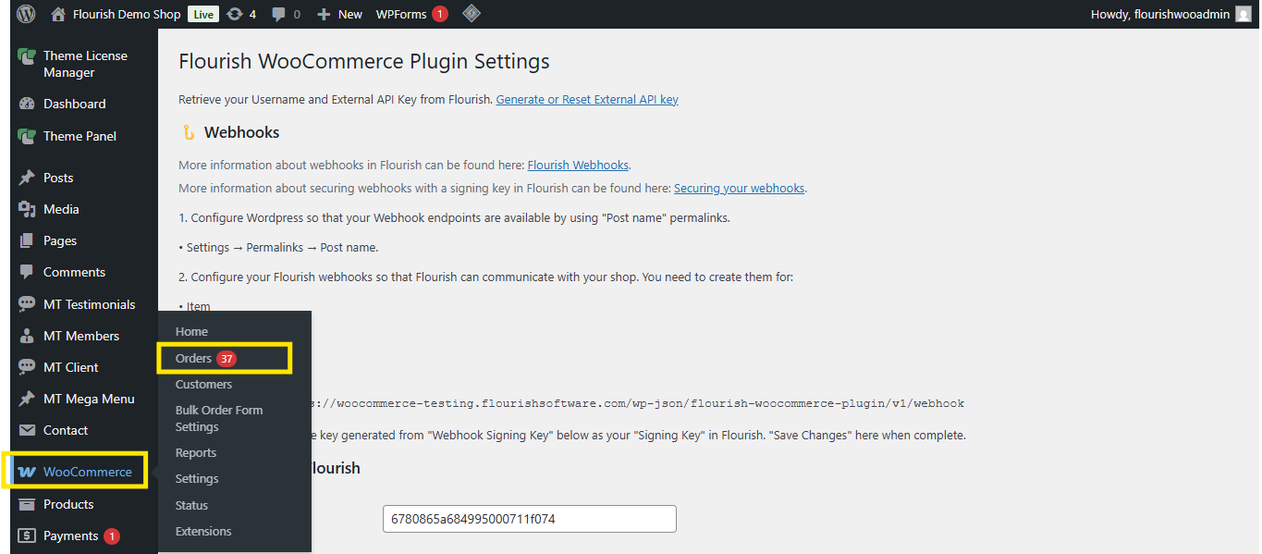The image size is (1262, 554).
Task: Click the Webhooks section heading
Action: click(241, 132)
